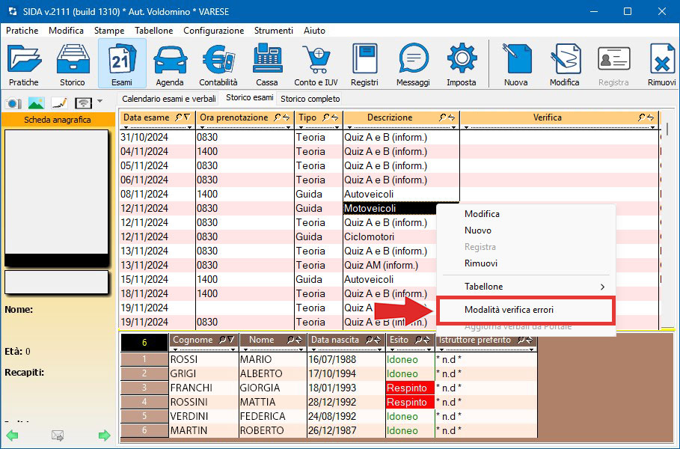Toggle the sort arrow on Descrizione column
The width and height of the screenshot is (680, 449).
pos(451,117)
